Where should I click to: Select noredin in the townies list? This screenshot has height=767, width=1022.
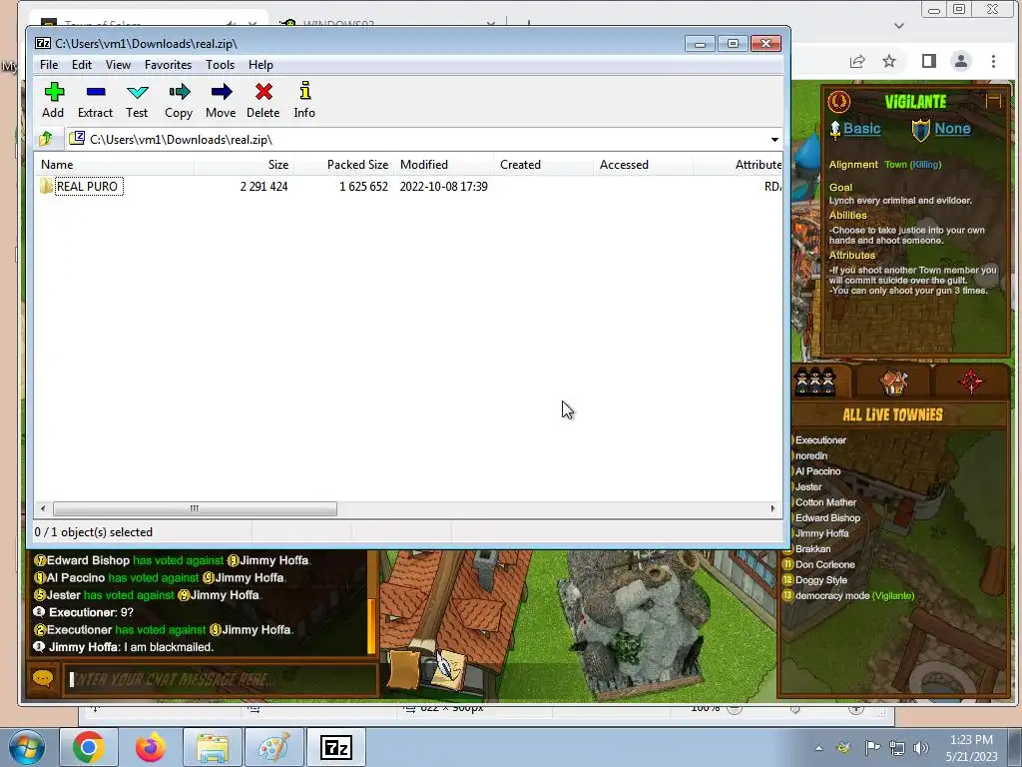point(810,455)
